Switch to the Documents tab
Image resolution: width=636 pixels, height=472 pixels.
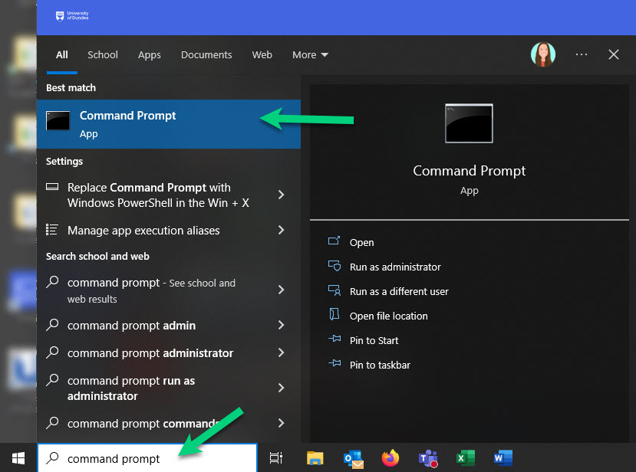(x=206, y=54)
